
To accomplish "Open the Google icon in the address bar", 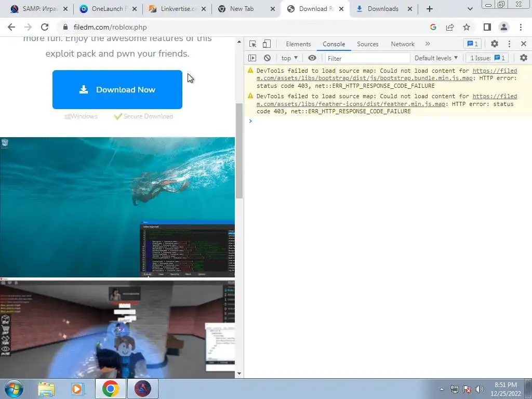I will pos(433,27).
